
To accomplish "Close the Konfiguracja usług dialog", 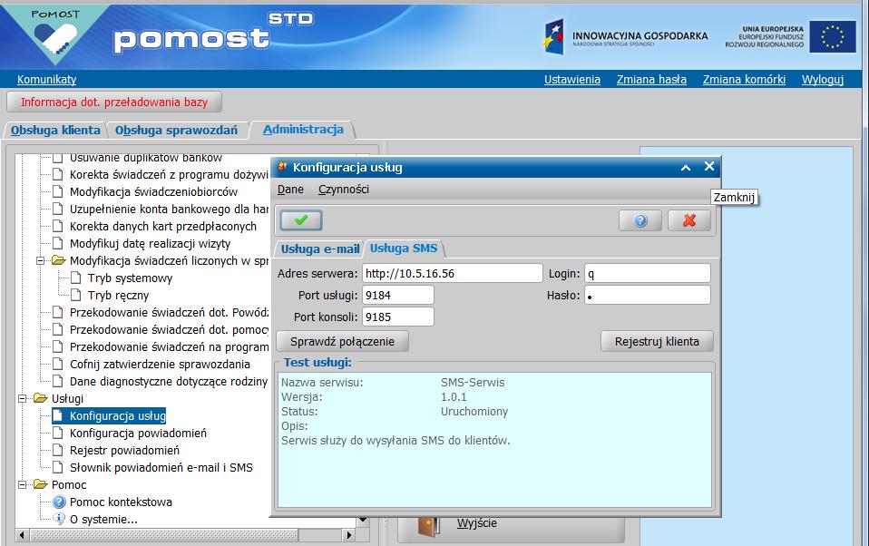I will (x=708, y=166).
